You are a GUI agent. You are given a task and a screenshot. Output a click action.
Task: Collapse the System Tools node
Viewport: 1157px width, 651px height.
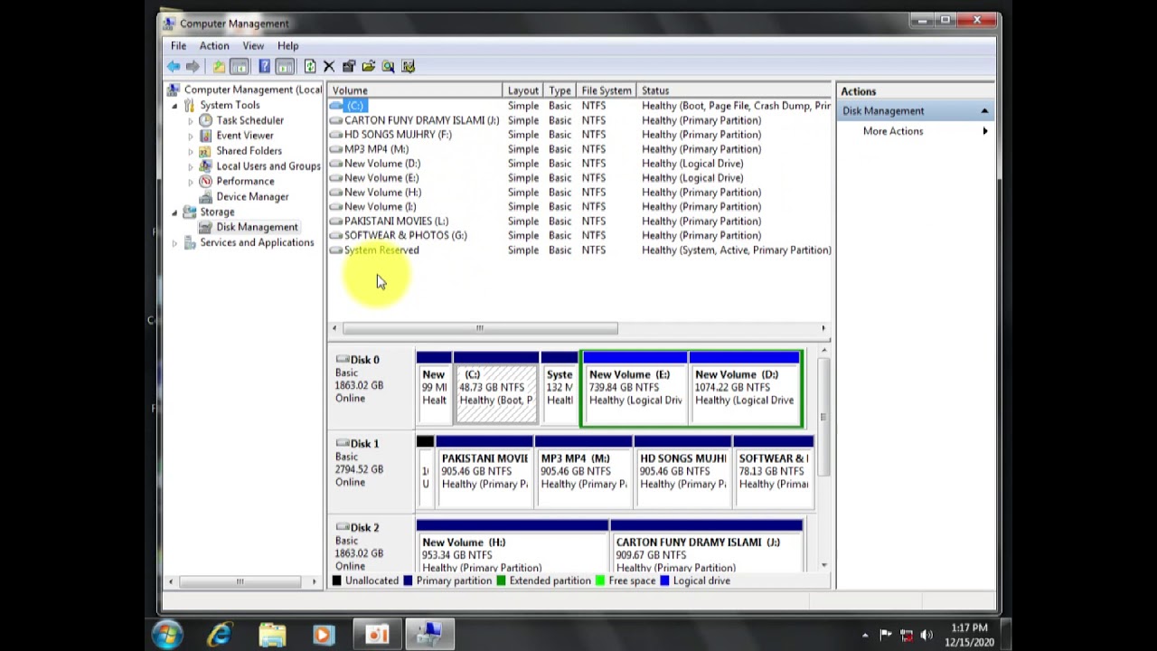pyautogui.click(x=174, y=106)
